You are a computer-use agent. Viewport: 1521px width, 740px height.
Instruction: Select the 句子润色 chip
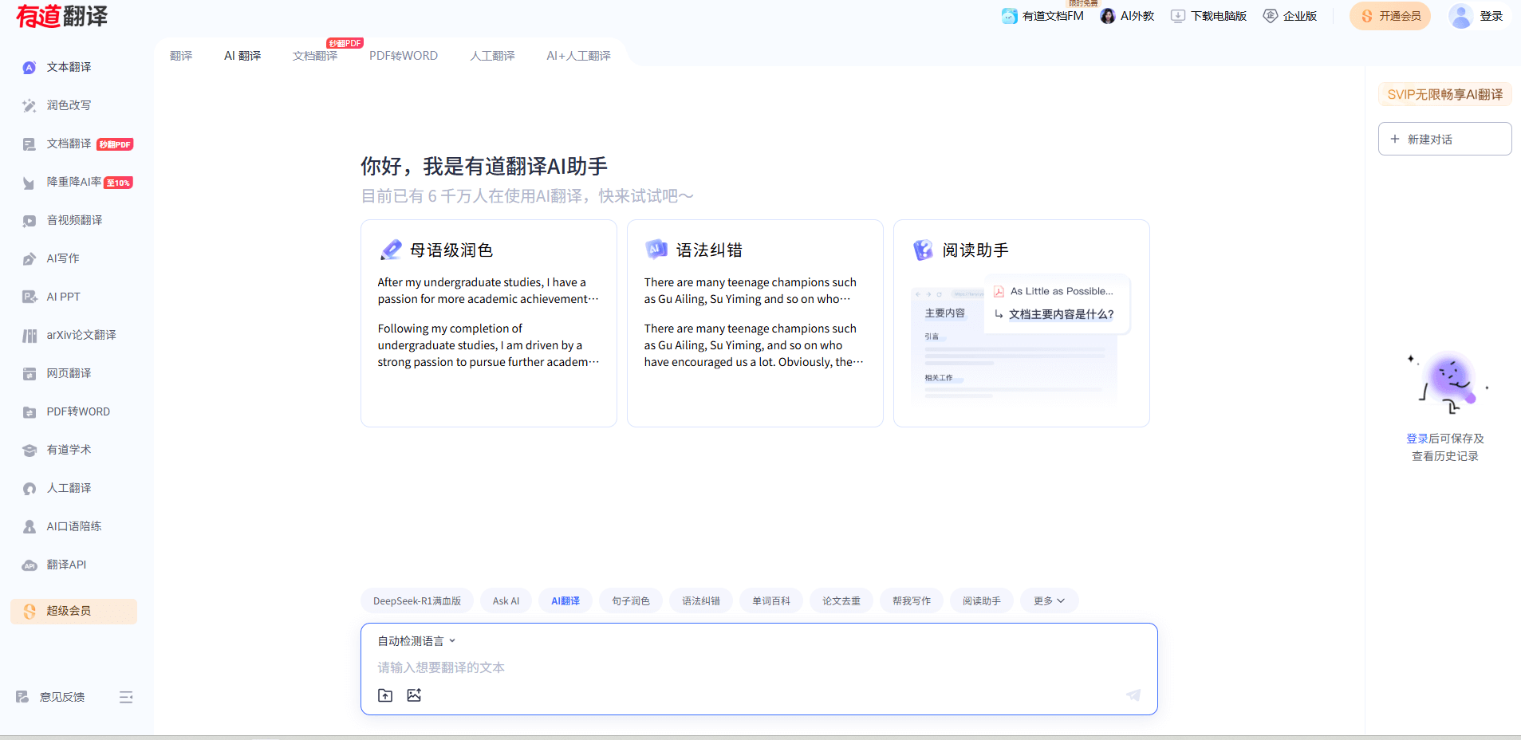coord(631,601)
